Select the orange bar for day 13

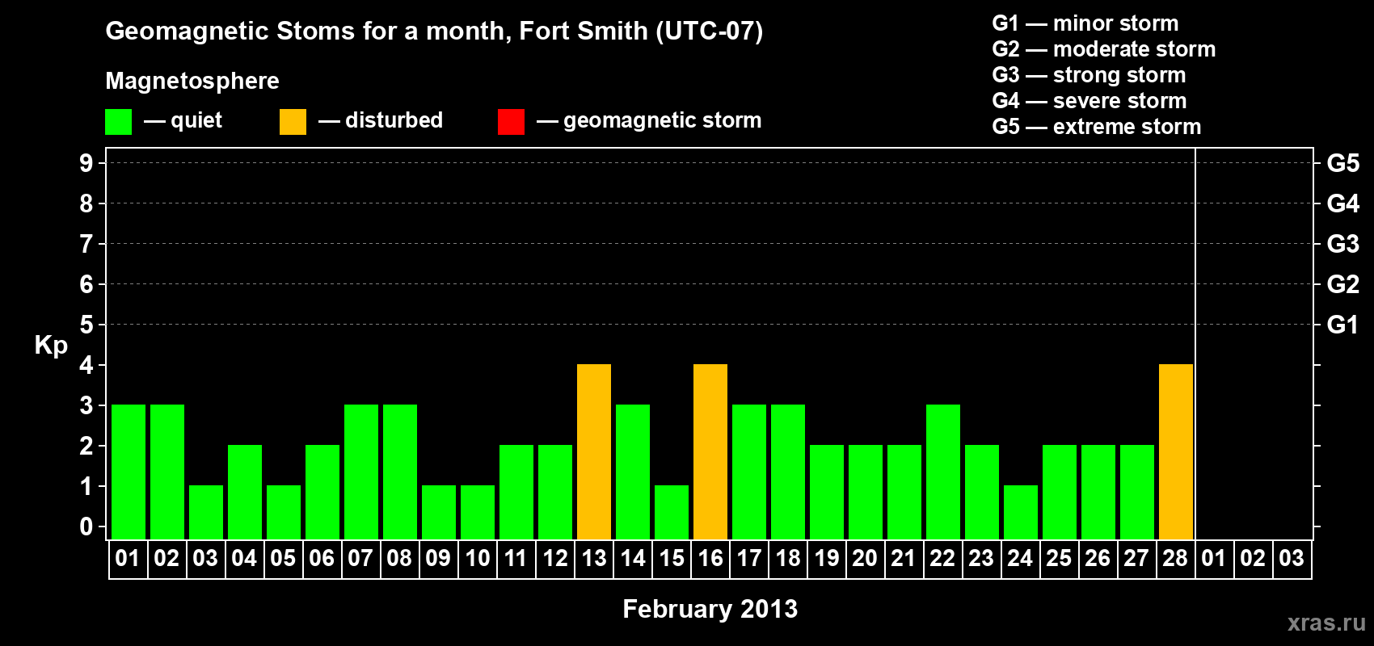tap(594, 452)
